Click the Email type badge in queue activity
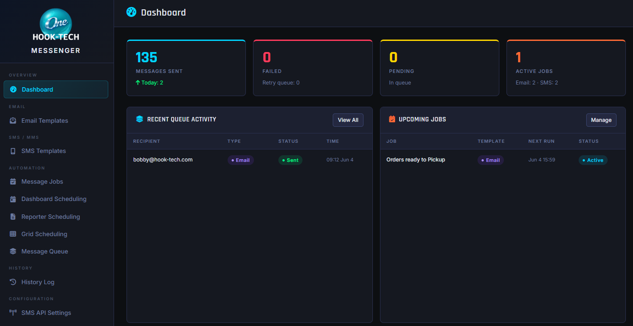Screen dimensions: 633x326 241,160
